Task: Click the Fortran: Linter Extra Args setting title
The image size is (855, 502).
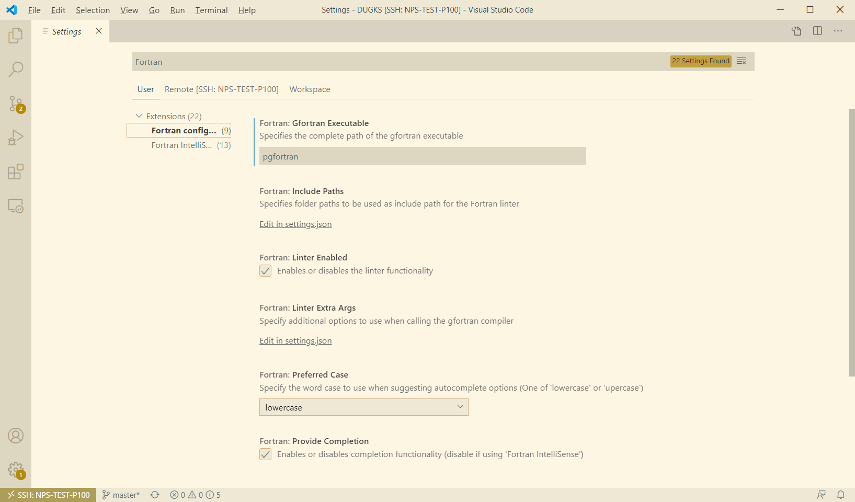Action: pos(307,308)
